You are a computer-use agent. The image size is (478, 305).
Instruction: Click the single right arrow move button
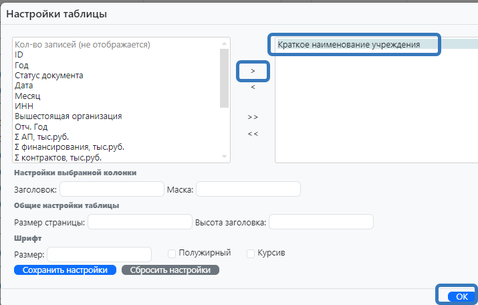(253, 70)
